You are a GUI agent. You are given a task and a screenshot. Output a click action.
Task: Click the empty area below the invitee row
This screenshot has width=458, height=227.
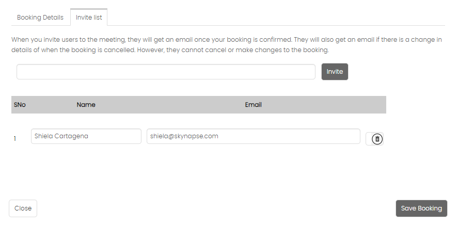click(199, 172)
